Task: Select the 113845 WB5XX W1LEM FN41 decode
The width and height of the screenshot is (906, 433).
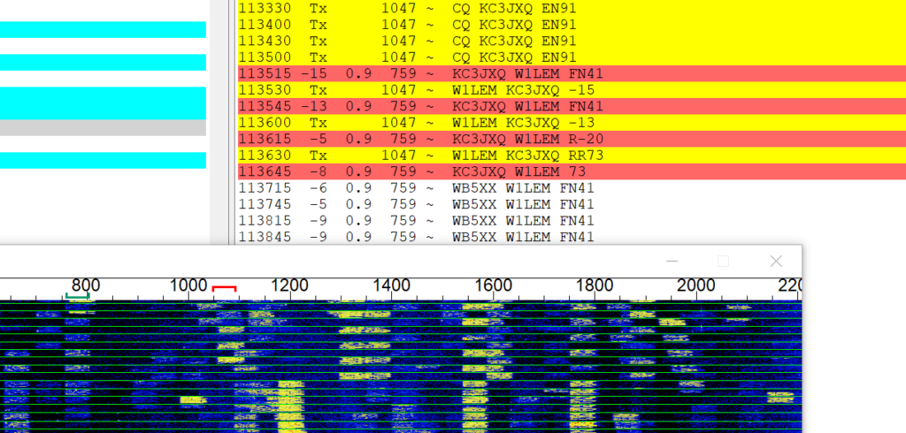Action: click(x=572, y=237)
